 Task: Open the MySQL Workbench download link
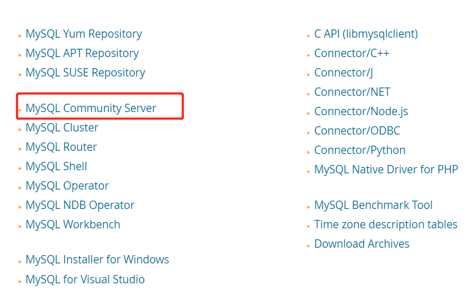pyautogui.click(x=73, y=225)
